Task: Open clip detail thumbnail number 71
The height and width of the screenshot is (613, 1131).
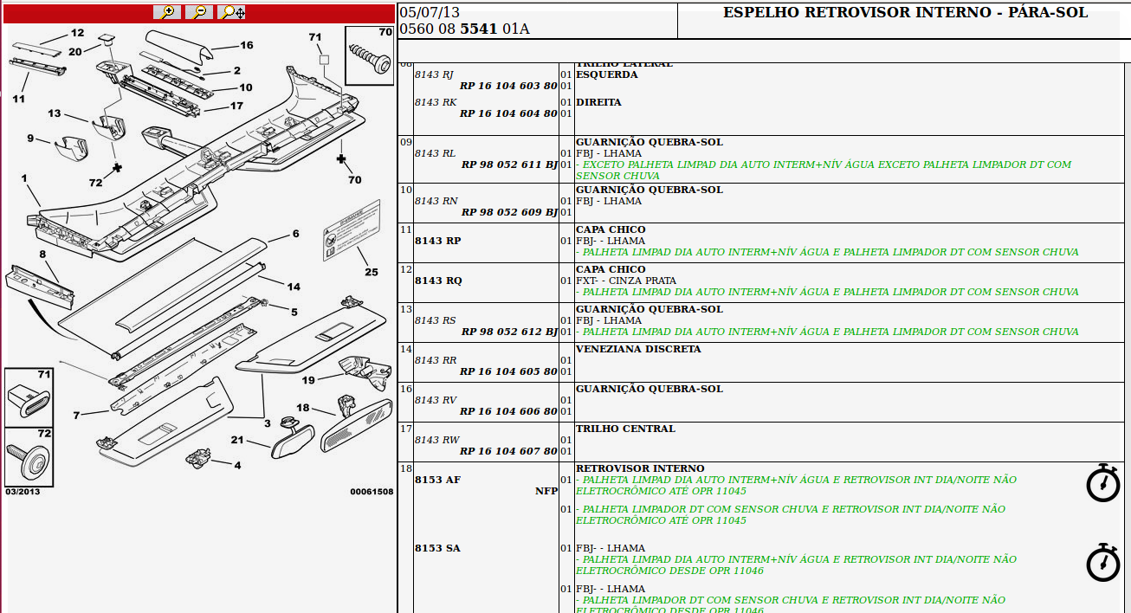Action: 28,397
